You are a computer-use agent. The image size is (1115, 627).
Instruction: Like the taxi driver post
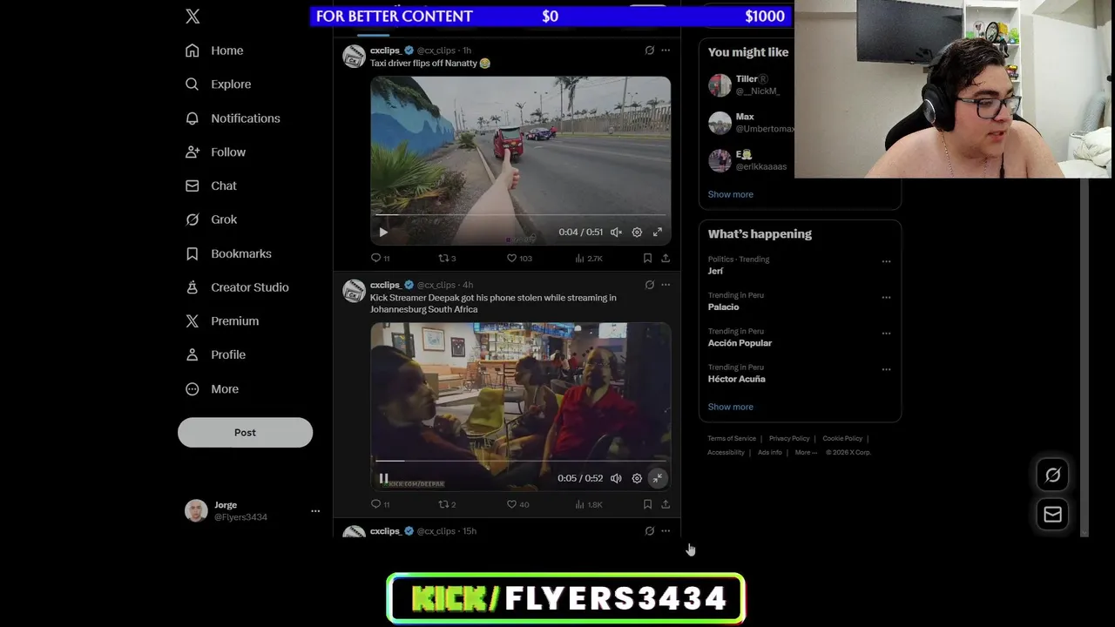tap(519, 259)
